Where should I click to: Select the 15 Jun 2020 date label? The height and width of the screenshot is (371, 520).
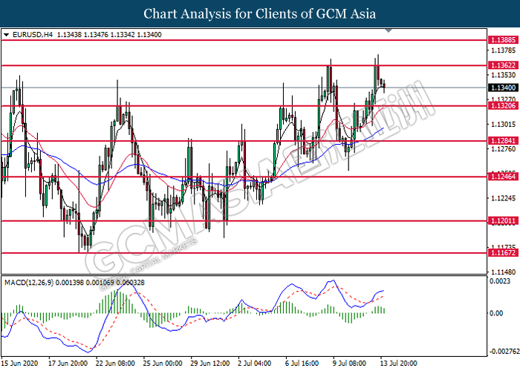pos(20,364)
